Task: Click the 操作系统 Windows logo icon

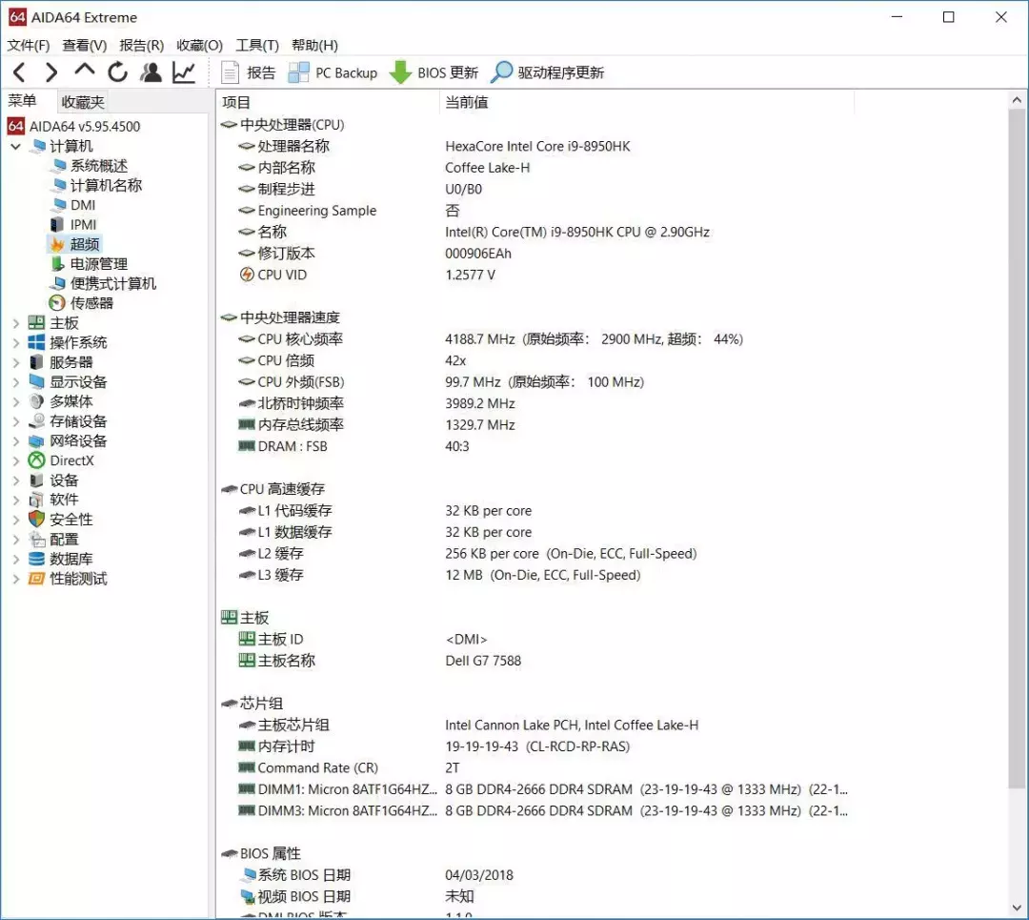Action: tap(37, 343)
